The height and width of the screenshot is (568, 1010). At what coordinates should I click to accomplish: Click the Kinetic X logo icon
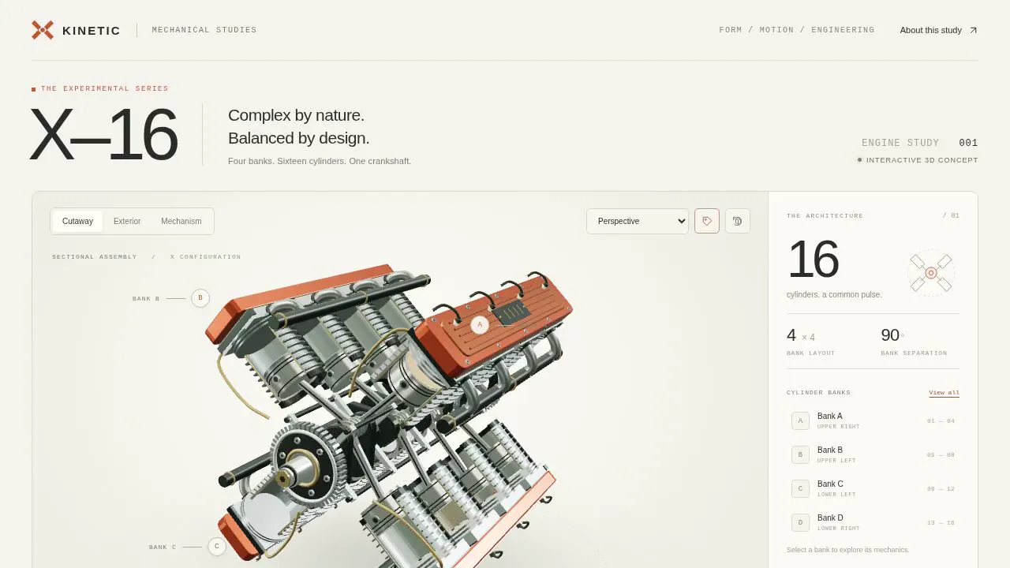(43, 30)
